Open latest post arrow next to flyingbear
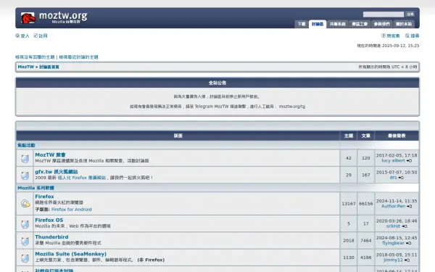Screen dimensions: 435x272 click(x=408, y=243)
